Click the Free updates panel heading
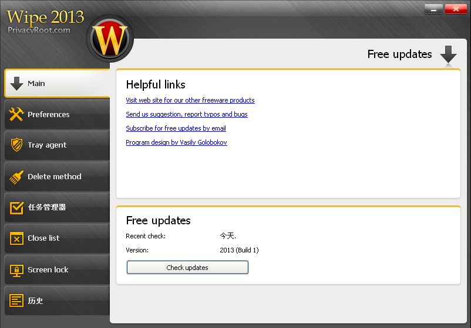 click(158, 220)
